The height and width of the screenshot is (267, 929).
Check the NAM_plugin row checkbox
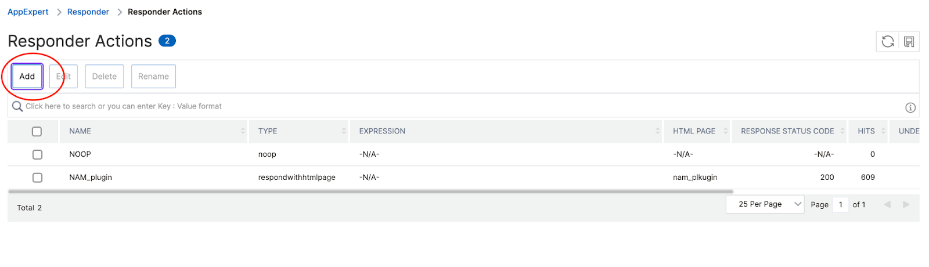37,178
